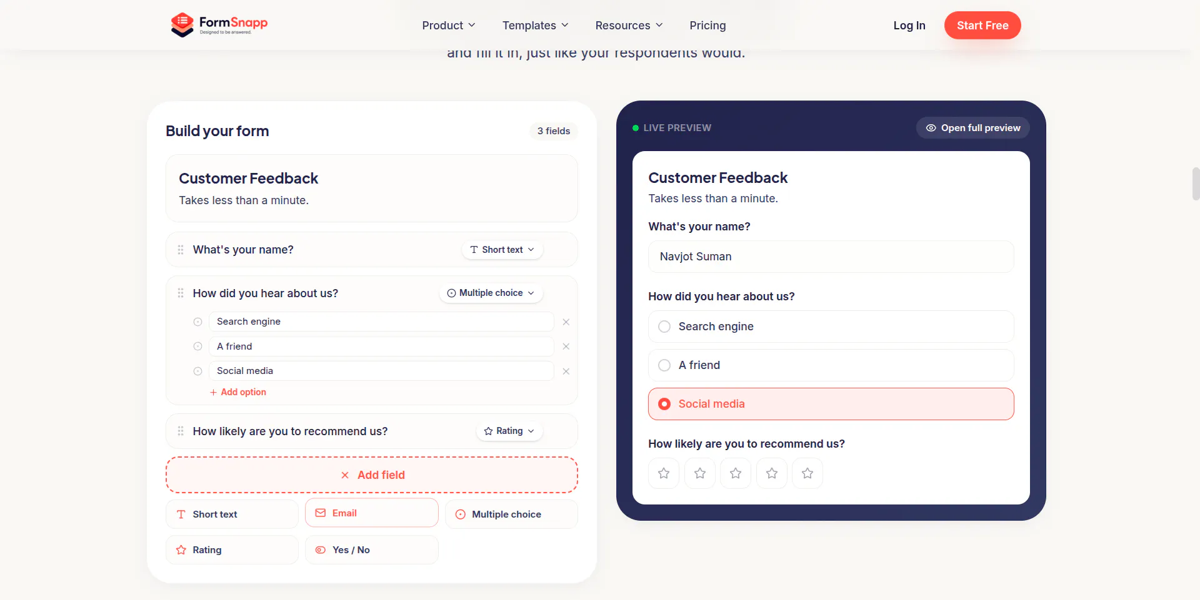Click the radio icon beside "A friend" in builder

[x=197, y=347]
